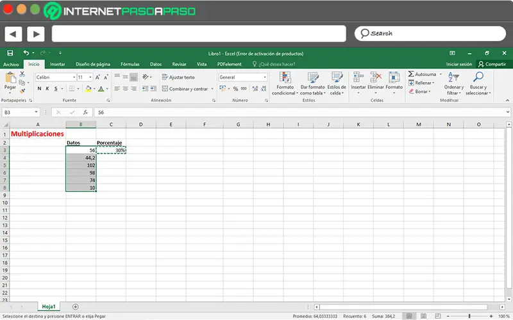
Task: Toggle align text left
Action: coord(117,88)
